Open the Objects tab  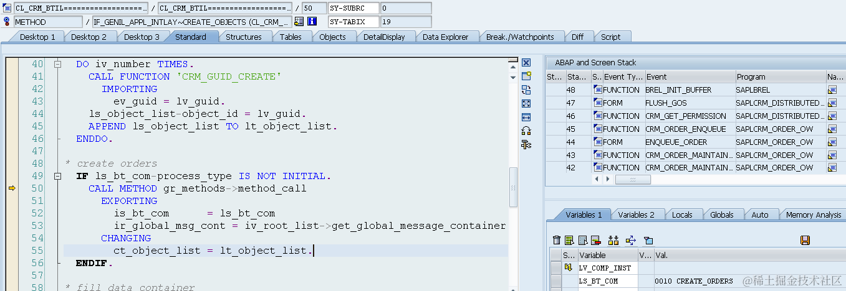pos(332,37)
